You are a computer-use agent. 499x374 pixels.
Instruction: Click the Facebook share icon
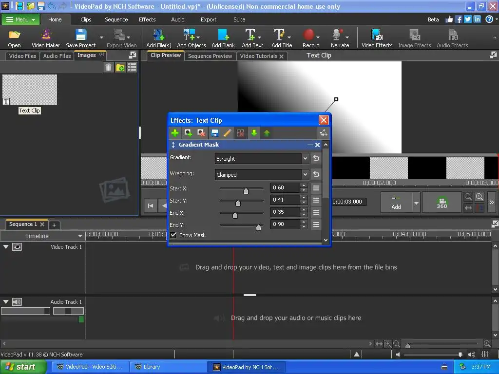[x=458, y=19]
